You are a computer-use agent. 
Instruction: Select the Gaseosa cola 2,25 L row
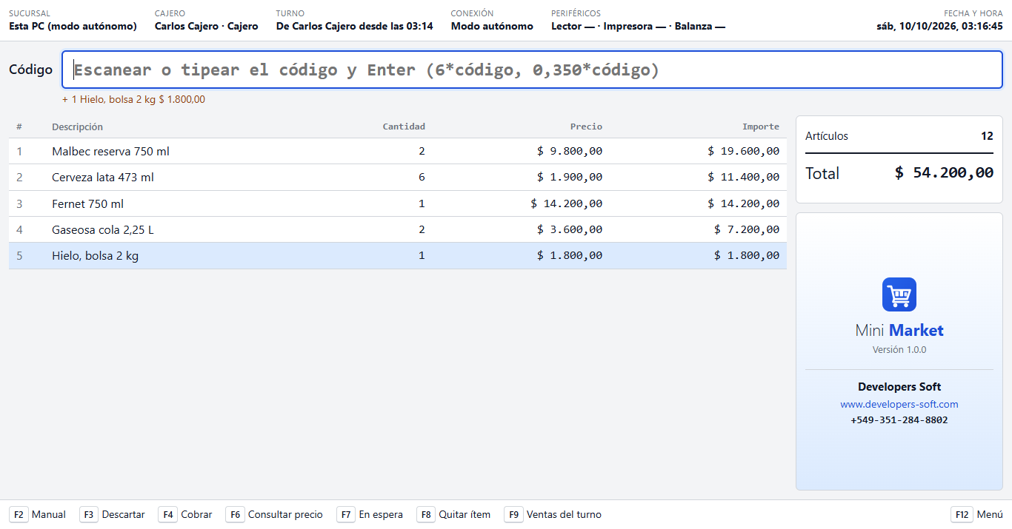398,229
